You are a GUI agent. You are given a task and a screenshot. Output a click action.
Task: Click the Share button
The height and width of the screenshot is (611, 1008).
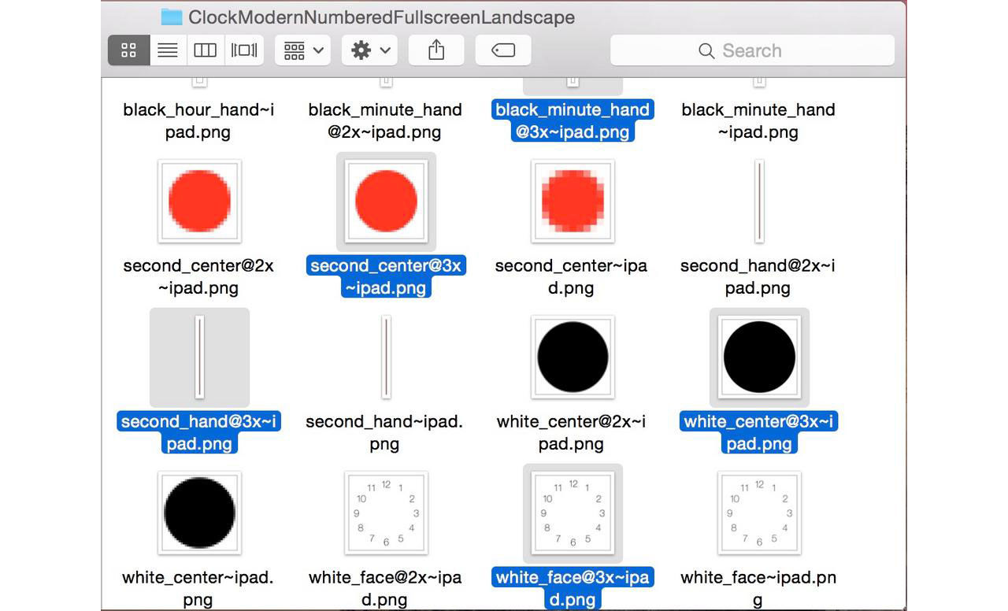click(436, 50)
